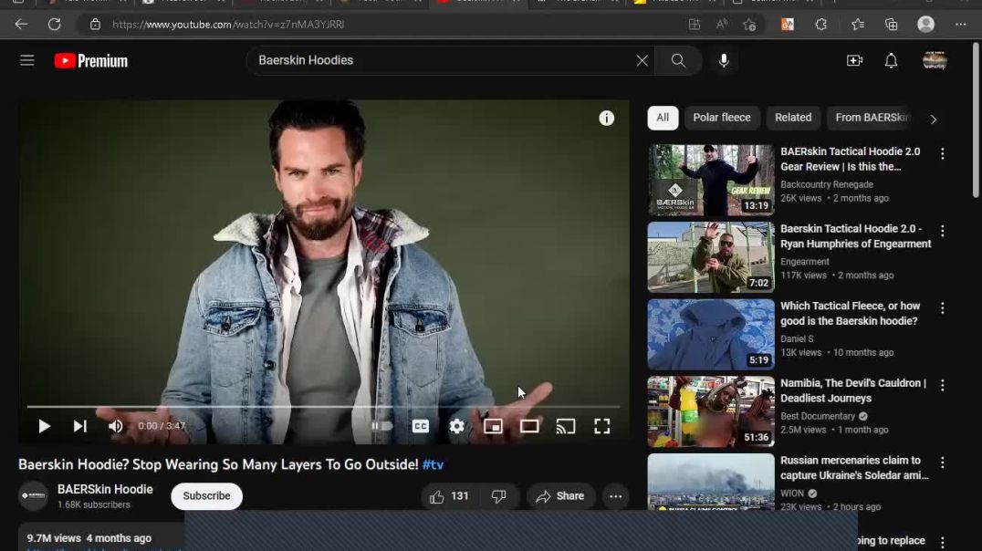The image size is (982, 551).
Task: Open the Namibia Devil's Cauldron thumbnail
Action: (x=711, y=411)
